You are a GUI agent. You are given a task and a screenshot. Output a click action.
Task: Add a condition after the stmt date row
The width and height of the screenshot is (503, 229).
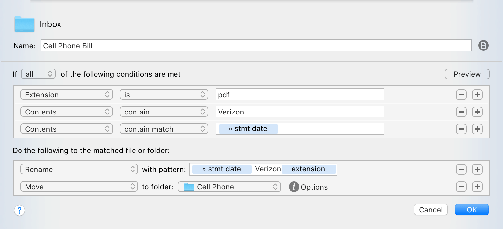tap(477, 129)
